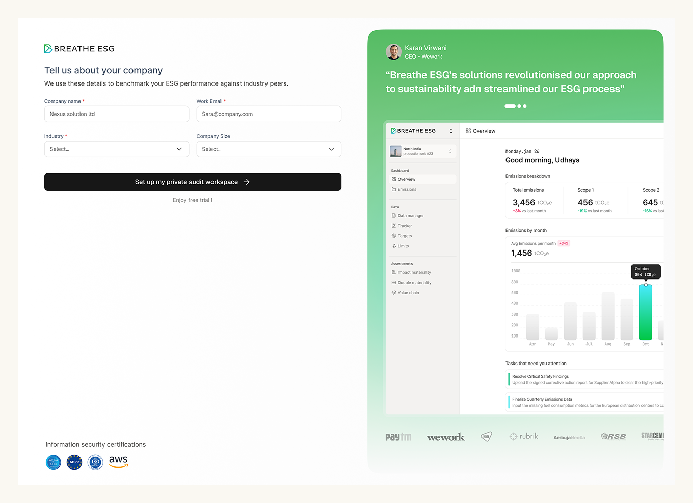
Task: Open Impact materiality assessment
Action: click(422, 272)
